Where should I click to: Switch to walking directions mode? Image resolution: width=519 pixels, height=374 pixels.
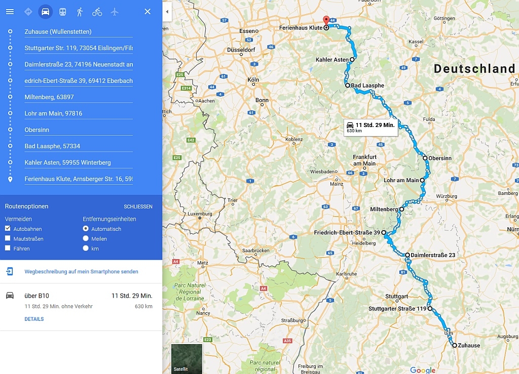80,12
